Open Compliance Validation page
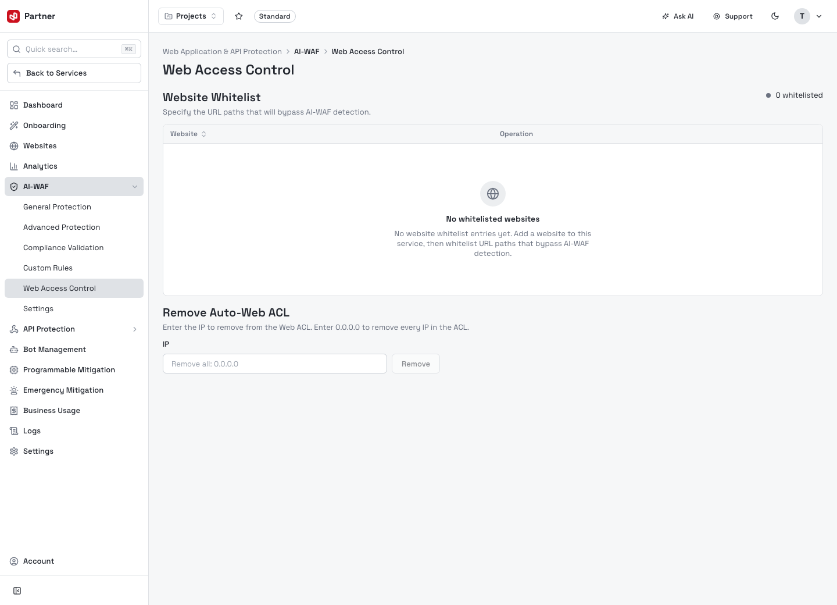The height and width of the screenshot is (605, 837). tap(74, 248)
